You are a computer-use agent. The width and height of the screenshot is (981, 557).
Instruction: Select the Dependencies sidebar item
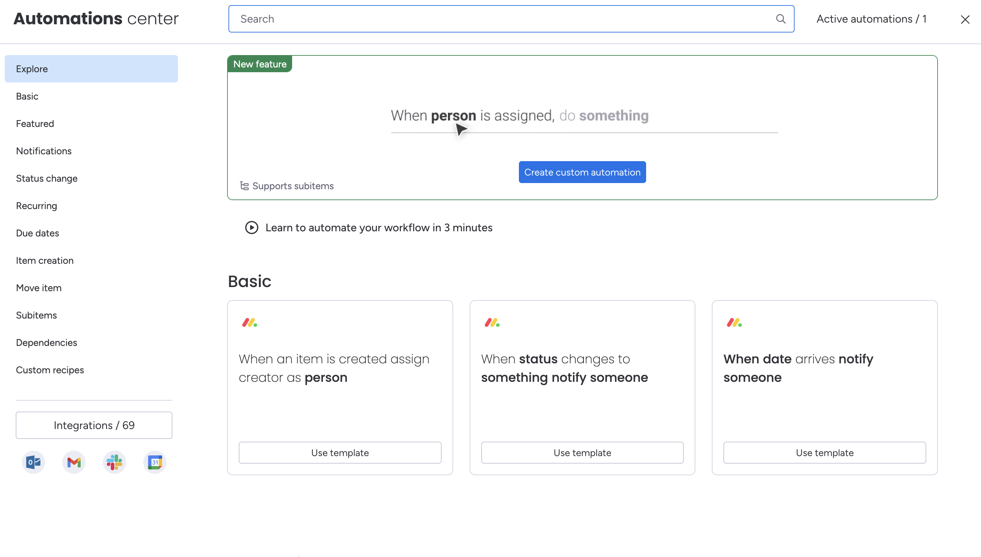coord(47,342)
